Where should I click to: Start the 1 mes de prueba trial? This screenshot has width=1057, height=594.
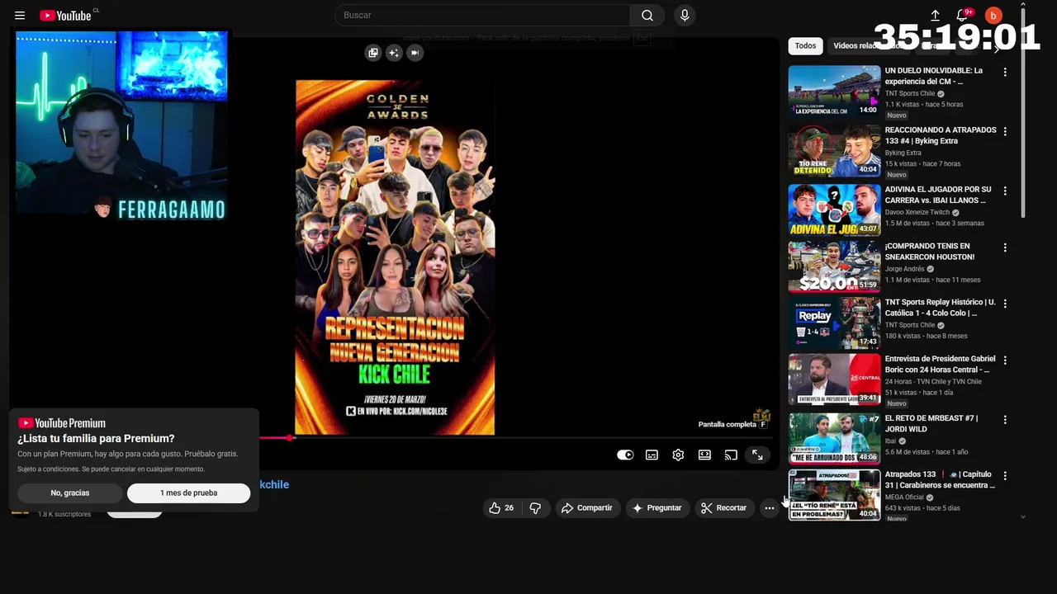click(x=188, y=493)
